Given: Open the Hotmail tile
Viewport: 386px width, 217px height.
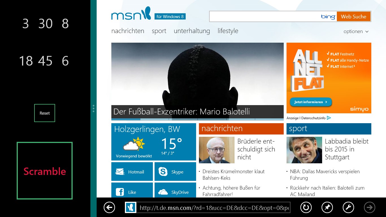Looking at the screenshot, I should pyautogui.click(x=132, y=172).
